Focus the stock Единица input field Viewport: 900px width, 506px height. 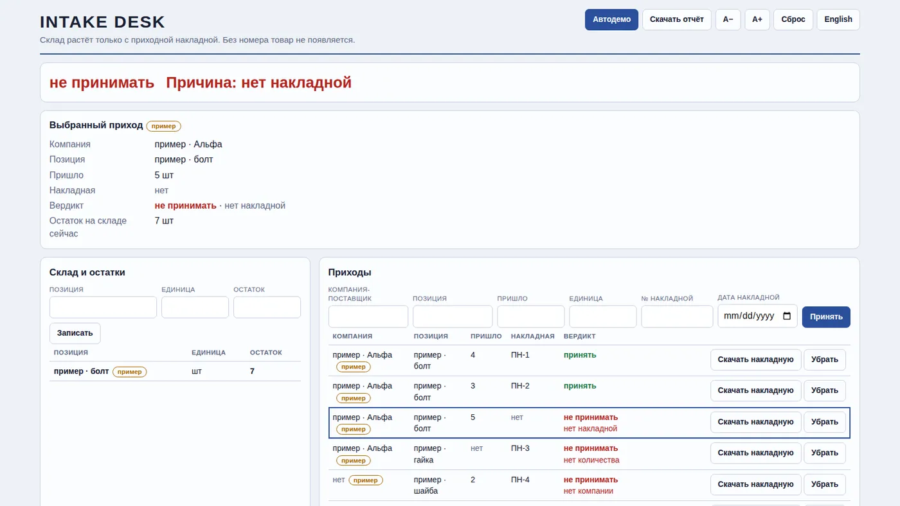[x=195, y=307]
